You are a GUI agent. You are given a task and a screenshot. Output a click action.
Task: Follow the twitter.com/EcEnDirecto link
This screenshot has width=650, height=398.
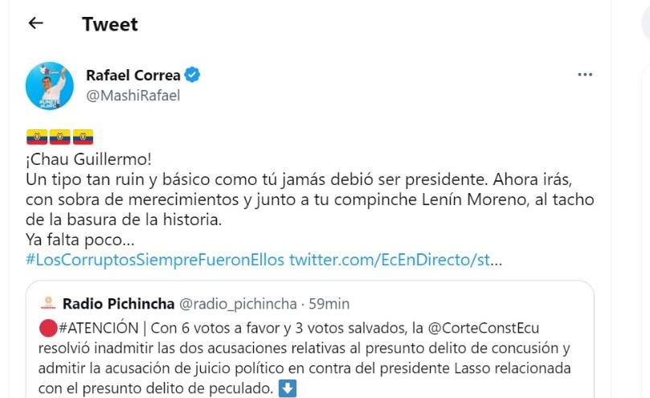click(395, 260)
